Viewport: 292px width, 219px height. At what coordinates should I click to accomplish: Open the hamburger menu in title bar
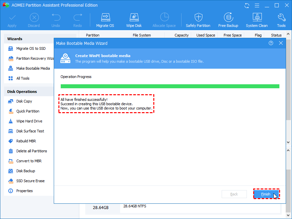pyautogui.click(x=256, y=5)
